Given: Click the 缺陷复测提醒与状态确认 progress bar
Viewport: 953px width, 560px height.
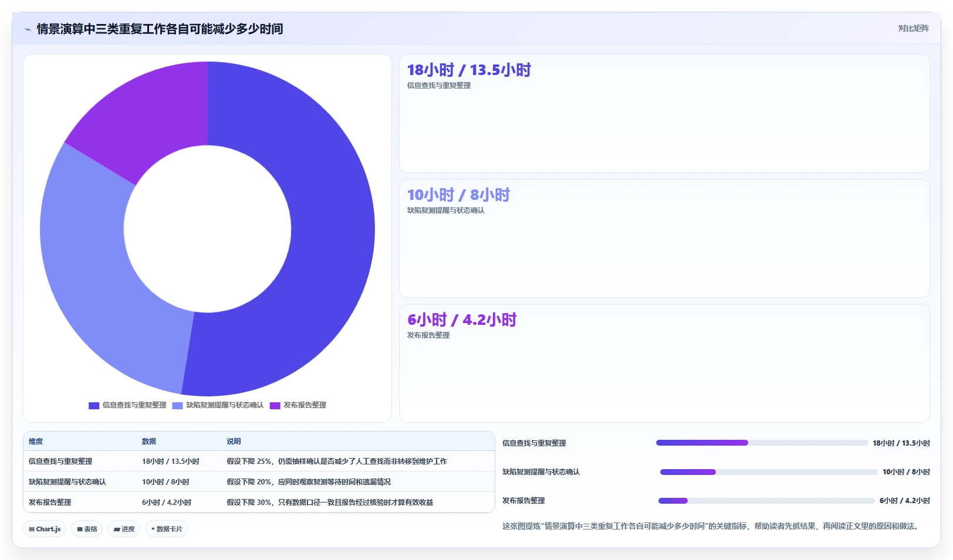Looking at the screenshot, I should pyautogui.click(x=769, y=471).
